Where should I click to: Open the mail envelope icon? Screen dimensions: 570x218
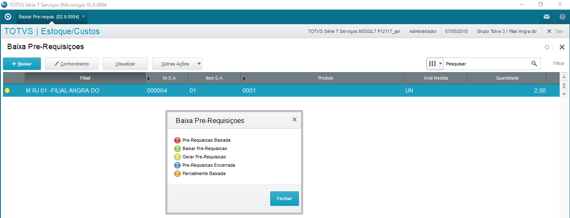[547, 17]
